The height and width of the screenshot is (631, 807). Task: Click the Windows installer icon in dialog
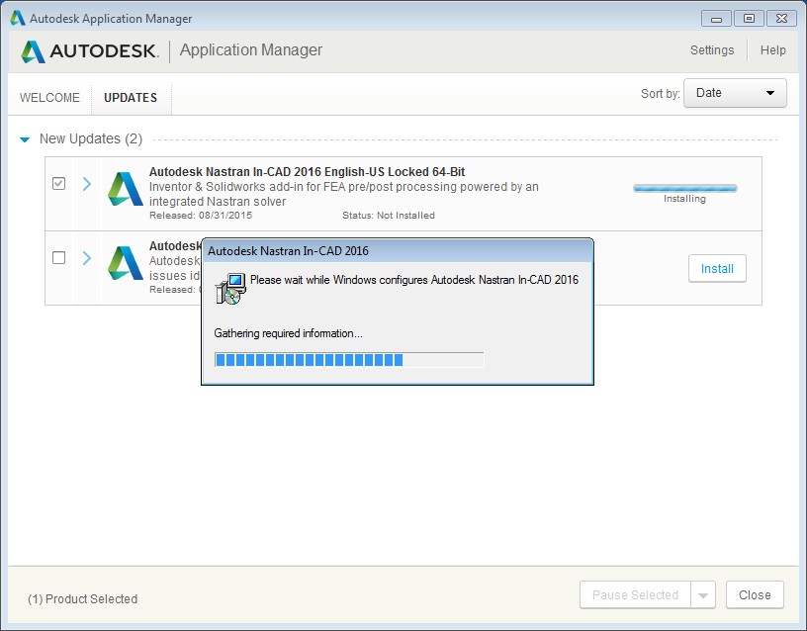coord(230,289)
